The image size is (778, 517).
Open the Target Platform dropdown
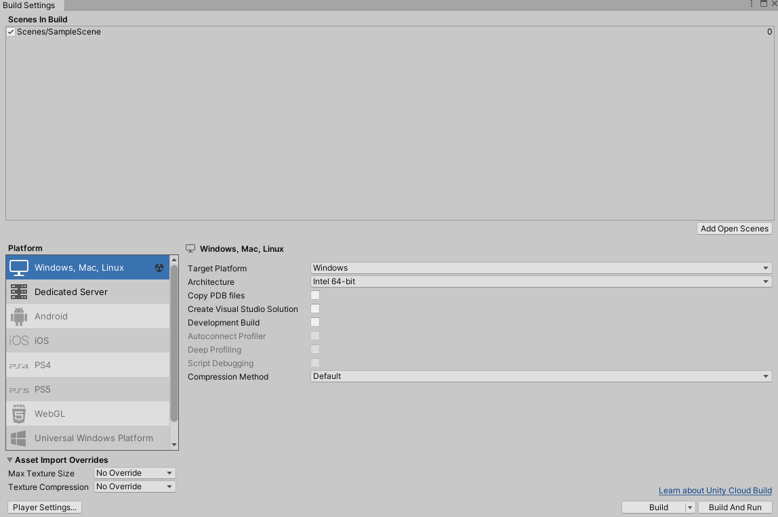[x=541, y=268]
